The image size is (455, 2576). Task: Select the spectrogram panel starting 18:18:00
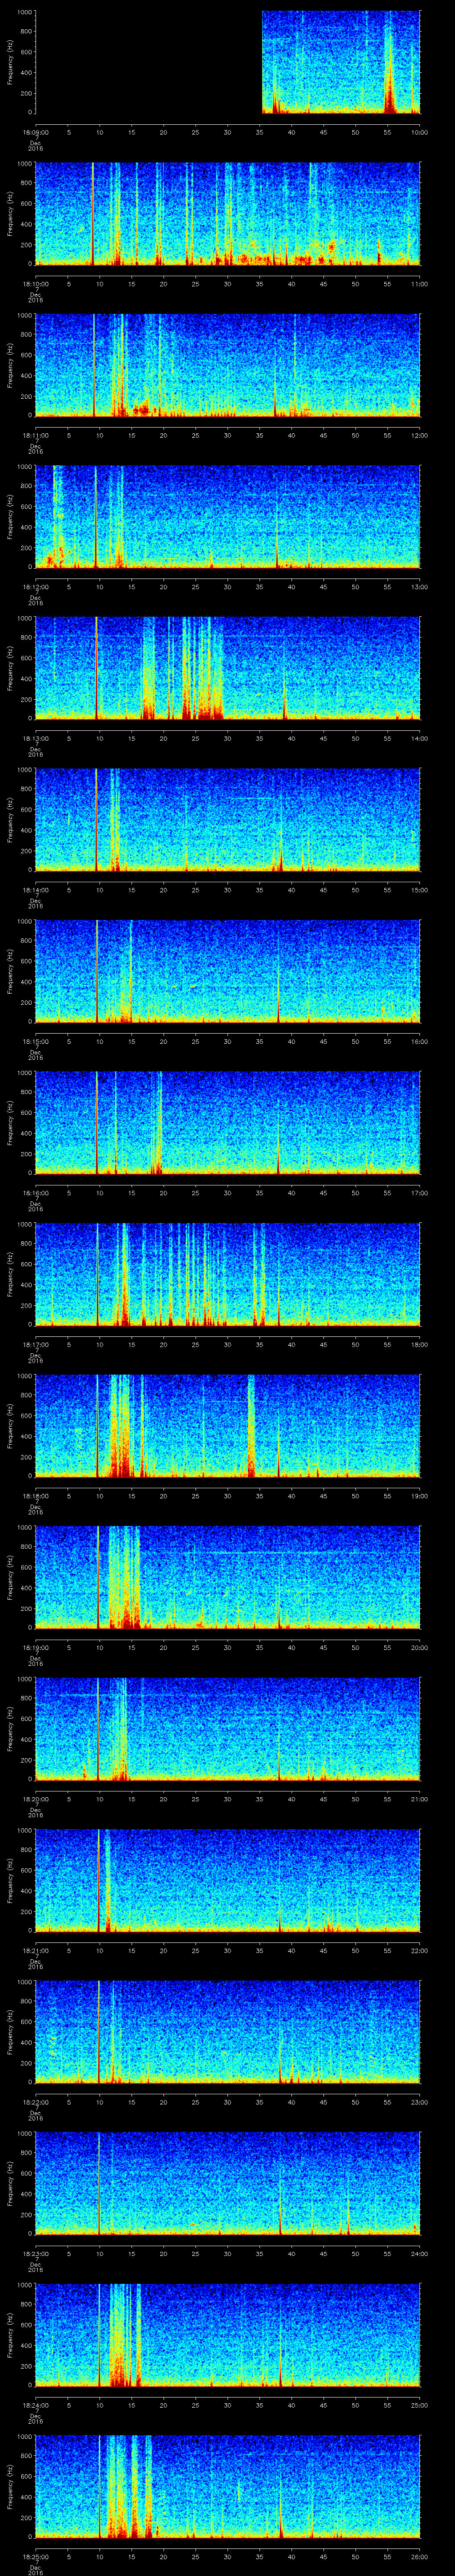pos(228,1426)
